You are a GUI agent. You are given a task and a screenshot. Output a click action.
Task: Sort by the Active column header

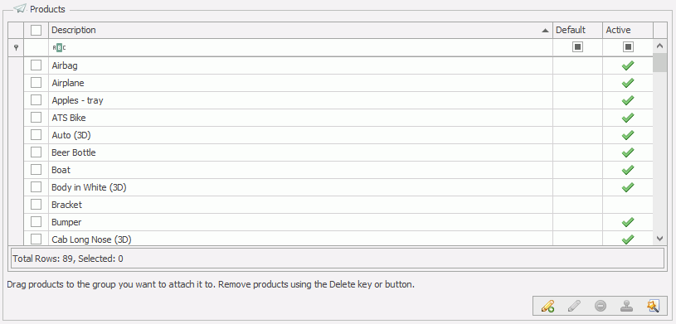point(628,30)
